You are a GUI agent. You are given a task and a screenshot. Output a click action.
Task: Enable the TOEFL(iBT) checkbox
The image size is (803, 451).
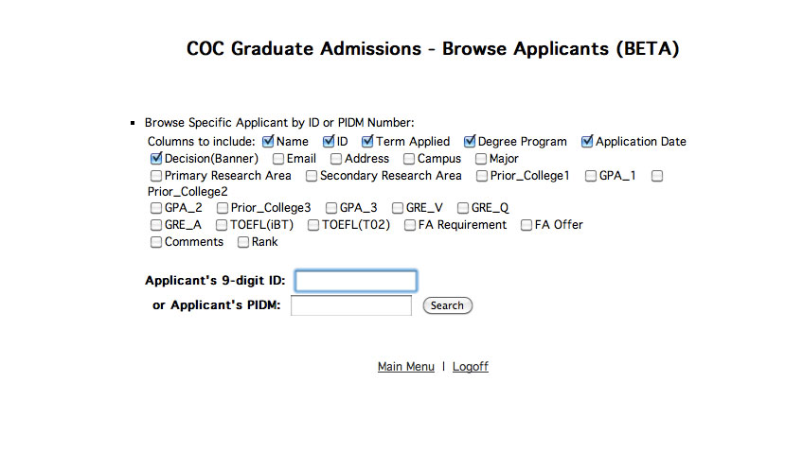coord(222,225)
